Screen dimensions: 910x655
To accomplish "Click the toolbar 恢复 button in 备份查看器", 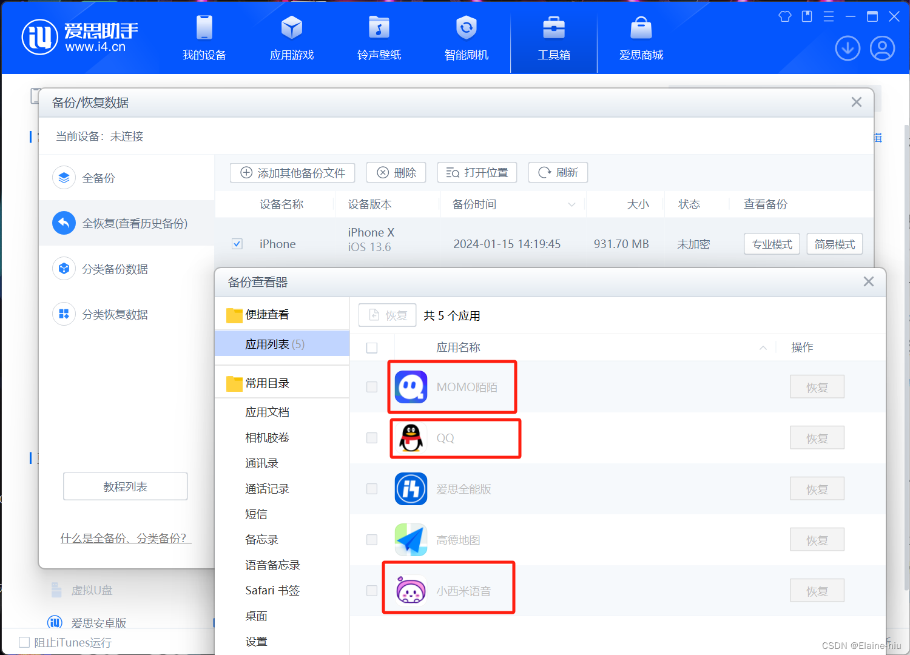I will [x=388, y=315].
